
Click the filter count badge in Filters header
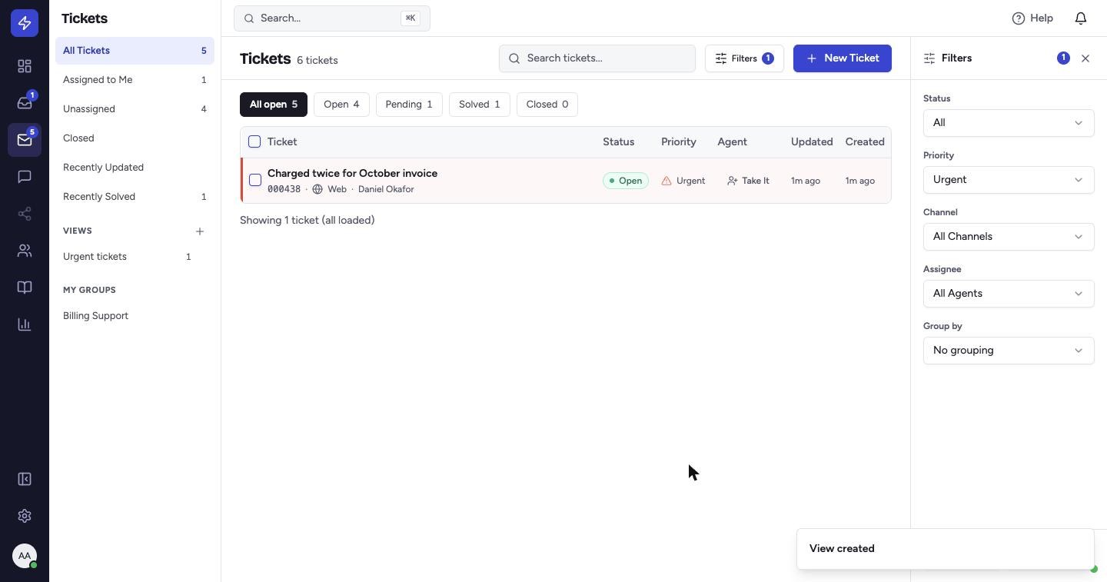1063,58
